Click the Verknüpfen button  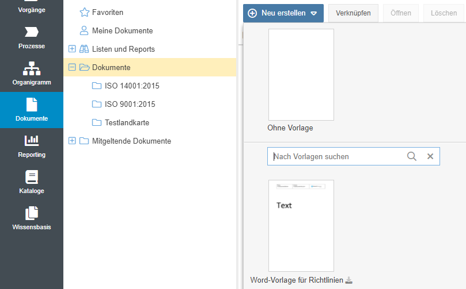353,13
